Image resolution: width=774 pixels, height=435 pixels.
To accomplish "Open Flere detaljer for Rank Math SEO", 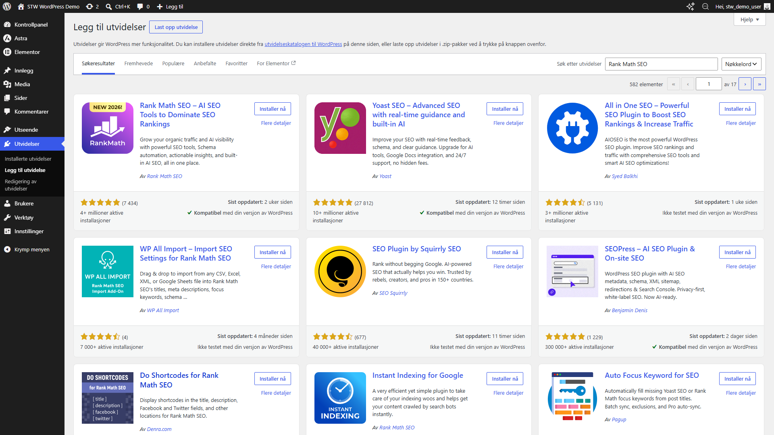I will click(276, 123).
